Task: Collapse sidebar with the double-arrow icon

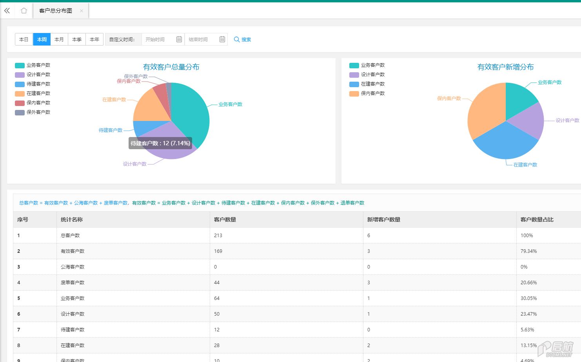Action: [7, 11]
